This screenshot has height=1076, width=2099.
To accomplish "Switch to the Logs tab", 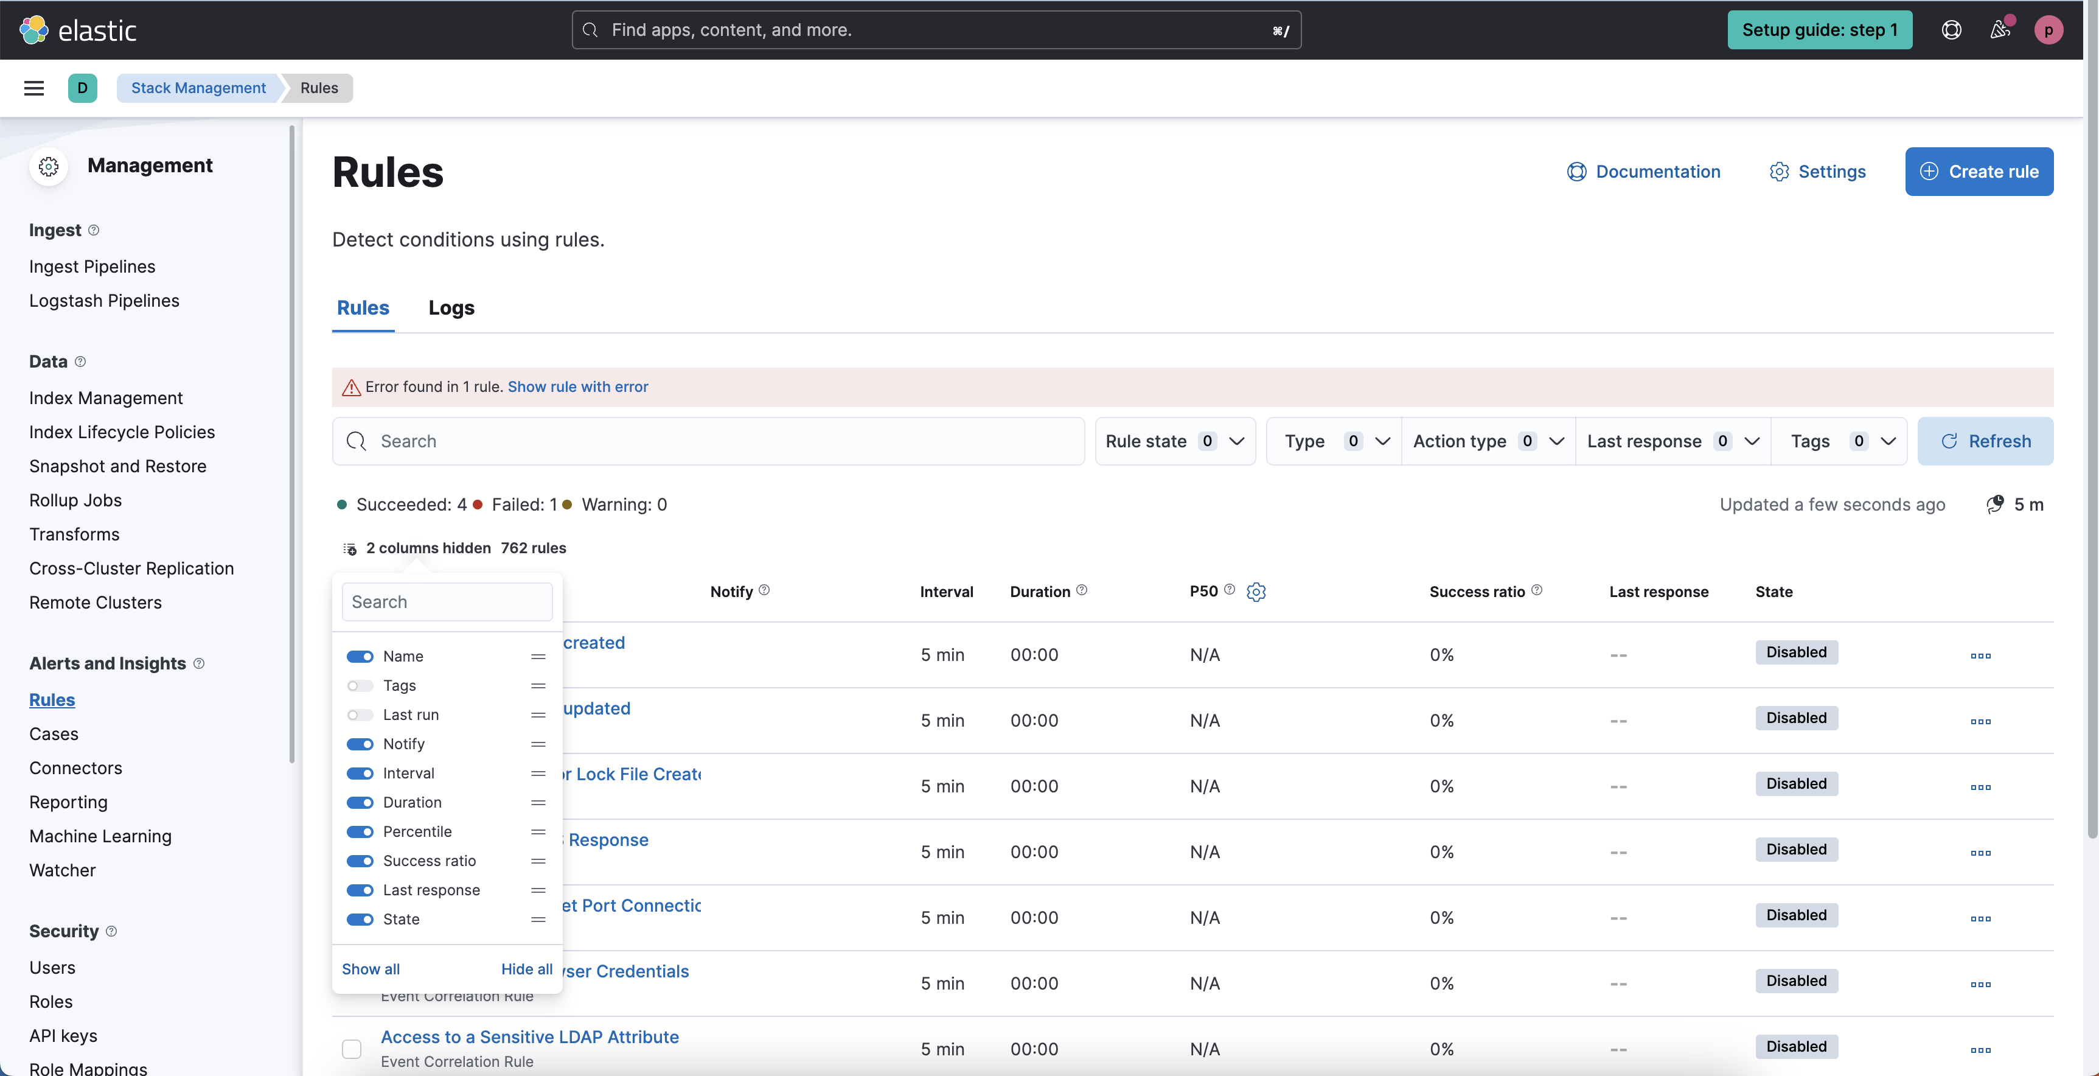I will (451, 307).
